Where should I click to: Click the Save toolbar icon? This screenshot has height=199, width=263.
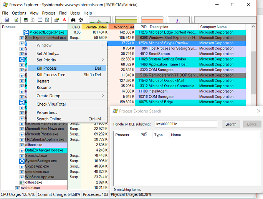click(x=7, y=20)
